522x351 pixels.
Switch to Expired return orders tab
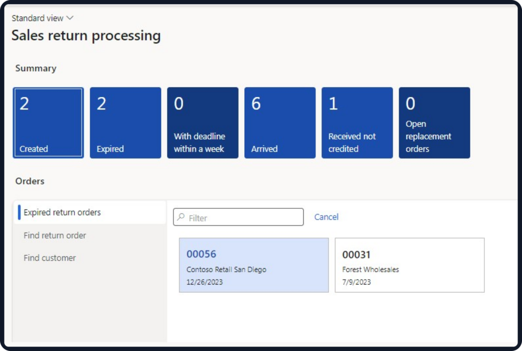[x=90, y=212]
